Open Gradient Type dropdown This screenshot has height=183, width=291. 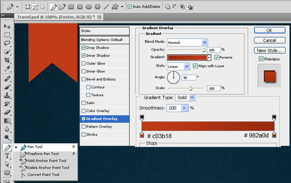pyautogui.click(x=192, y=98)
